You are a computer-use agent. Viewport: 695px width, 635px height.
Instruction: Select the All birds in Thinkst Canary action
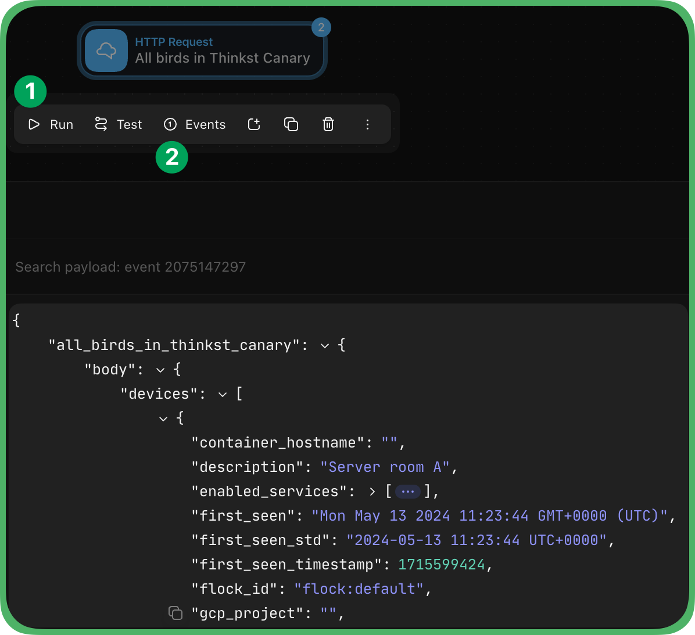(x=202, y=50)
